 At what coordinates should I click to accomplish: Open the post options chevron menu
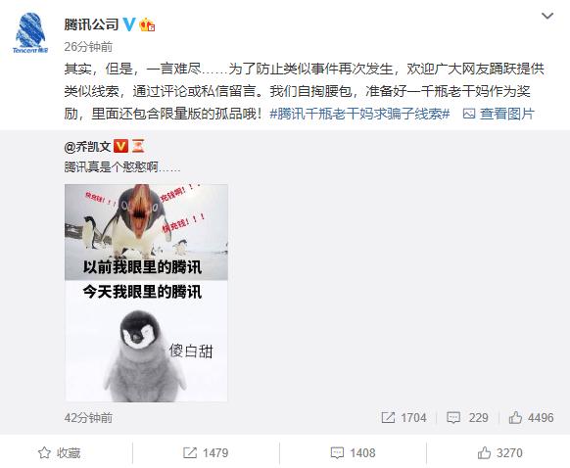click(x=547, y=16)
